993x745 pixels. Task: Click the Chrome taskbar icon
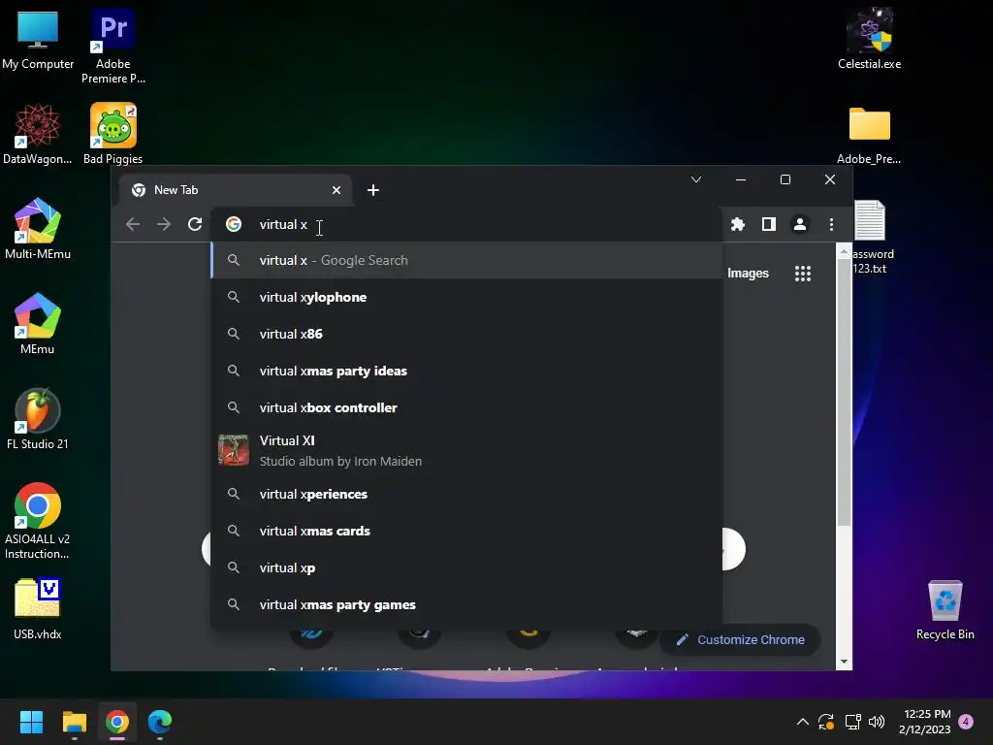pyautogui.click(x=117, y=722)
